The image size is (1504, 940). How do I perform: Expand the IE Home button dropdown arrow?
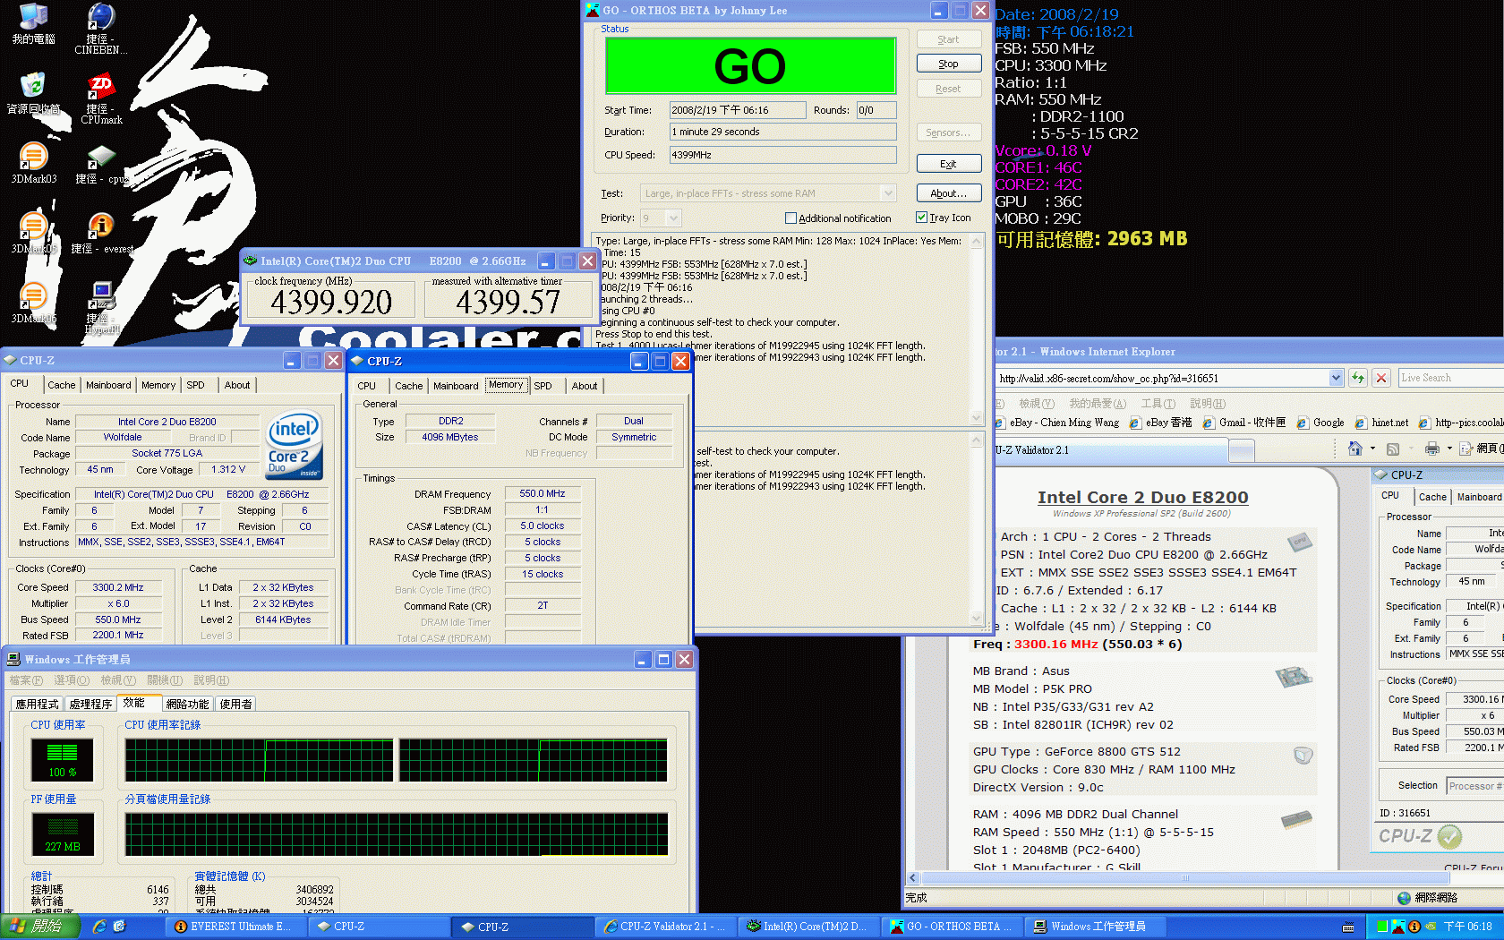pyautogui.click(x=1371, y=449)
